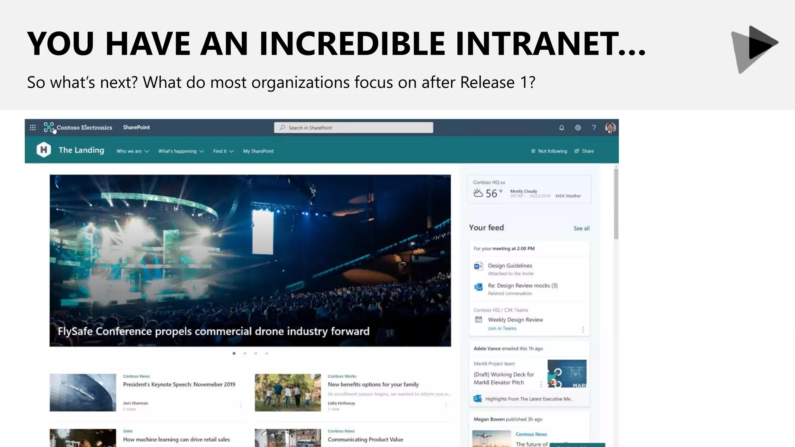Click the Mark8 deck preview thumbnail
This screenshot has height=447, width=795.
(x=567, y=374)
